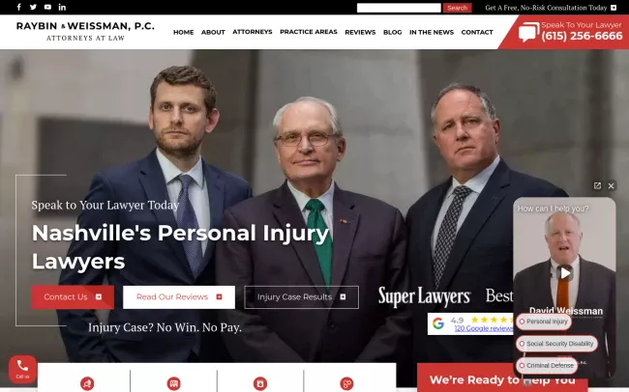Open the 120 Google reviews link

(x=484, y=328)
